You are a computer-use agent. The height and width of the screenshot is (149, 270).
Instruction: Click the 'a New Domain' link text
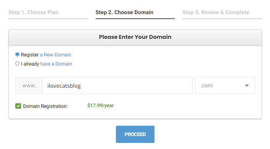pyautogui.click(x=55, y=55)
